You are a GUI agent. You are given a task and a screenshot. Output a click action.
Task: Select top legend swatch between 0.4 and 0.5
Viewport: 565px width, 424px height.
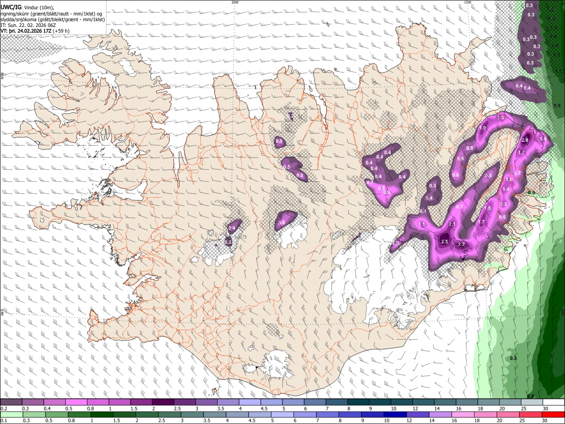point(54,402)
